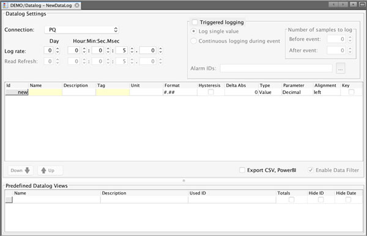Screen dimensions: 367x236
Task: Click the Before event value field
Action: [336, 39]
